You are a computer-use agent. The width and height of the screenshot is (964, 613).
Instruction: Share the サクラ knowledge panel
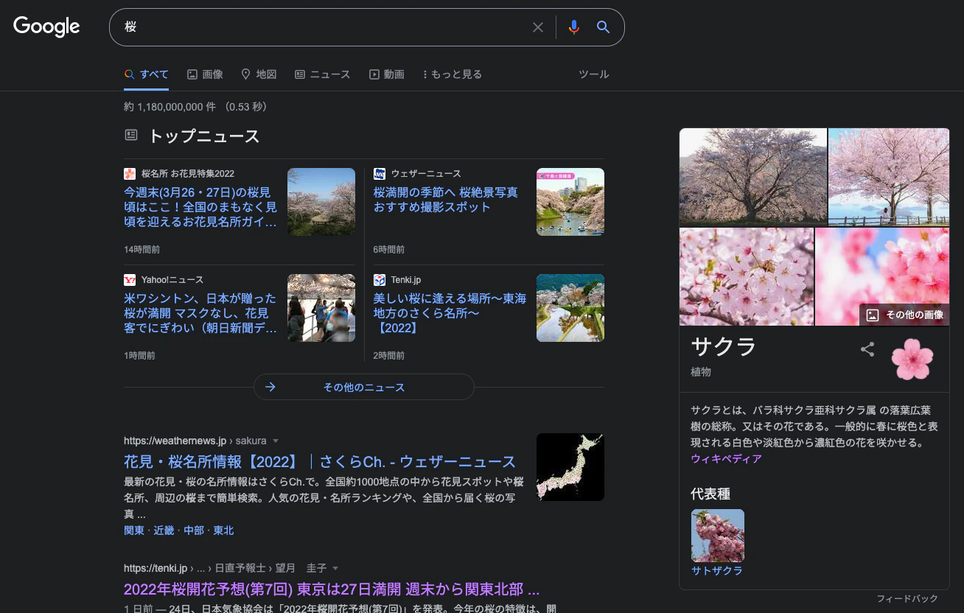867,349
